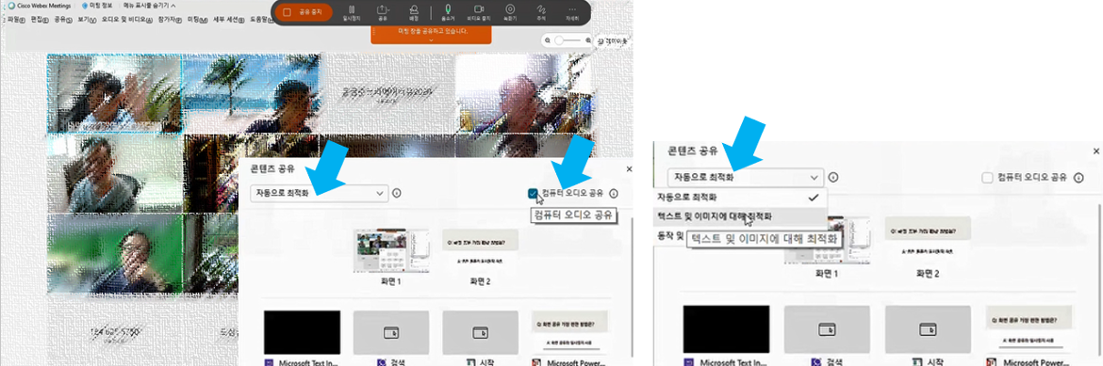
Task: Open the 참가자 menu
Action: [171, 20]
